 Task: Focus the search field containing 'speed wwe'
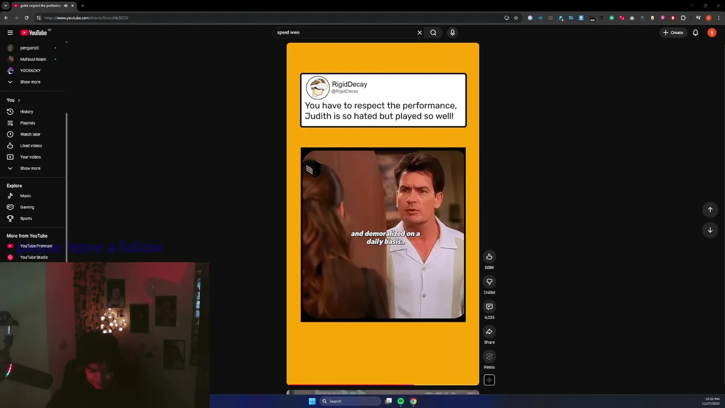(344, 32)
